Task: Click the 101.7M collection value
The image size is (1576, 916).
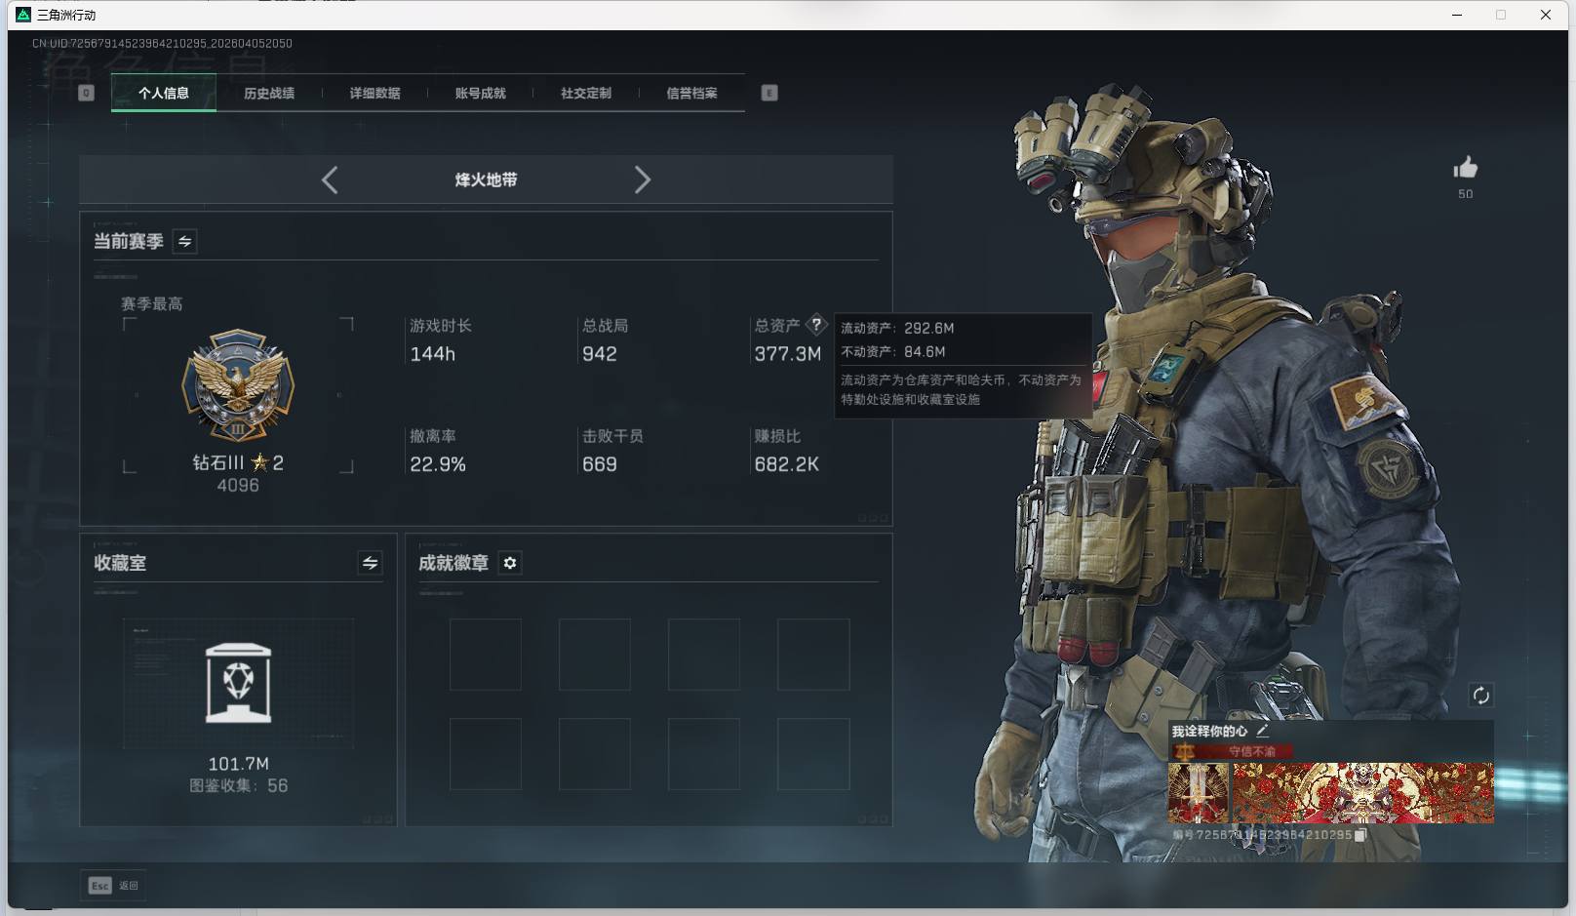Action: pos(238,764)
